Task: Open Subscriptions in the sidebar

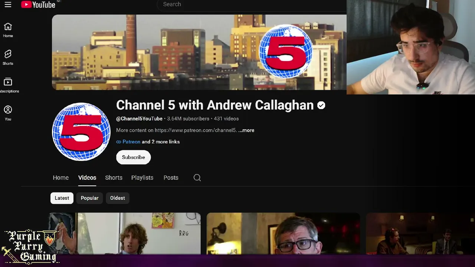Action: click(x=8, y=86)
